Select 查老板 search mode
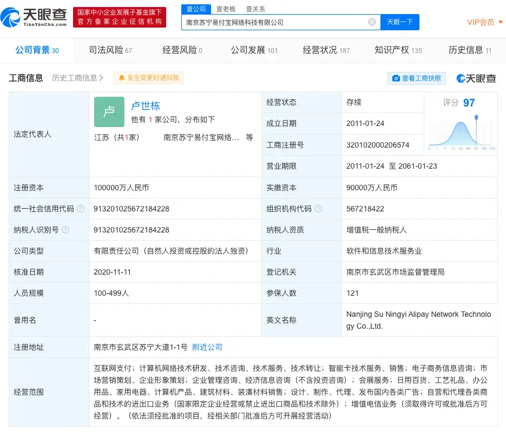 tap(226, 9)
